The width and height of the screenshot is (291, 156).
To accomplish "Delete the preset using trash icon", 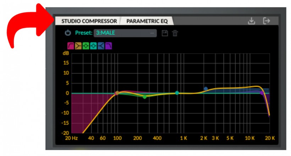I will pos(175,33).
